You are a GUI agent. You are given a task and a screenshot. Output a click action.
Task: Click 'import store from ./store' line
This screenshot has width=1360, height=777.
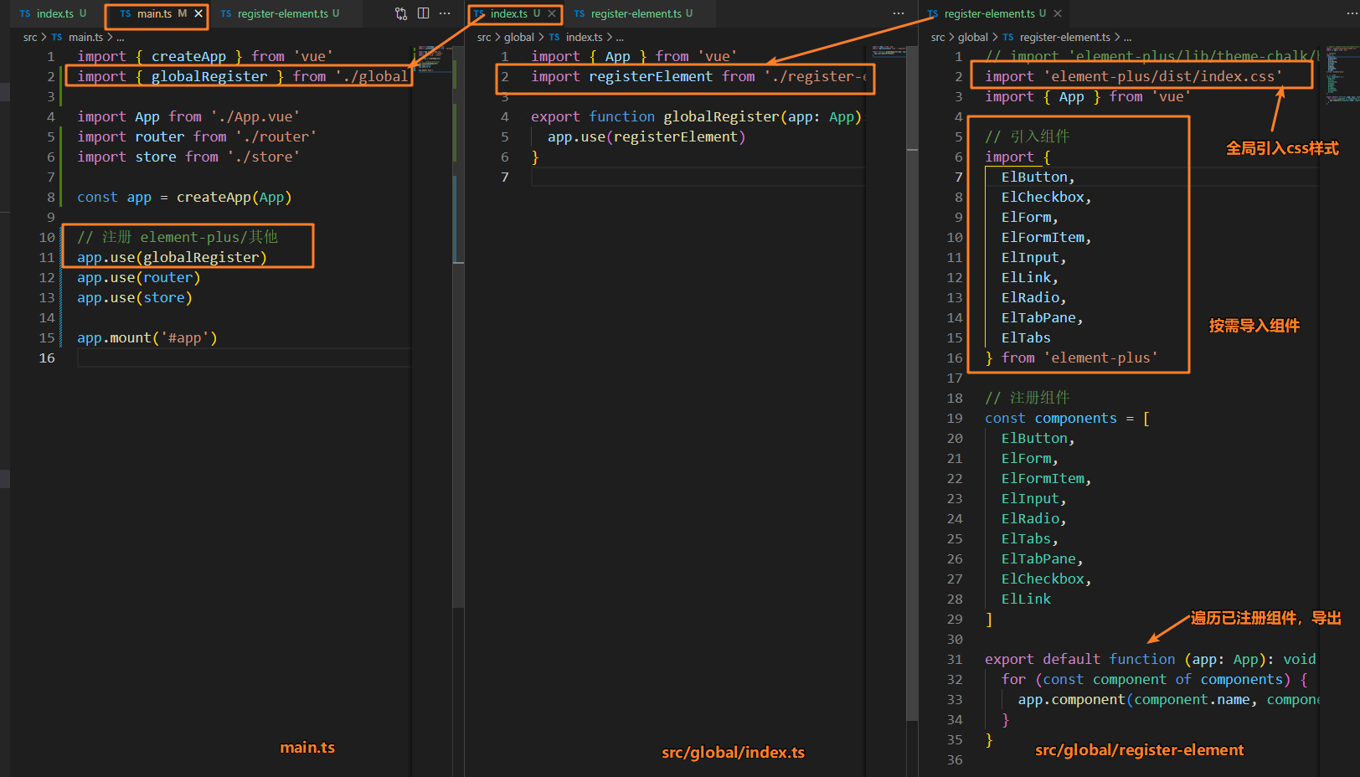tap(188, 157)
